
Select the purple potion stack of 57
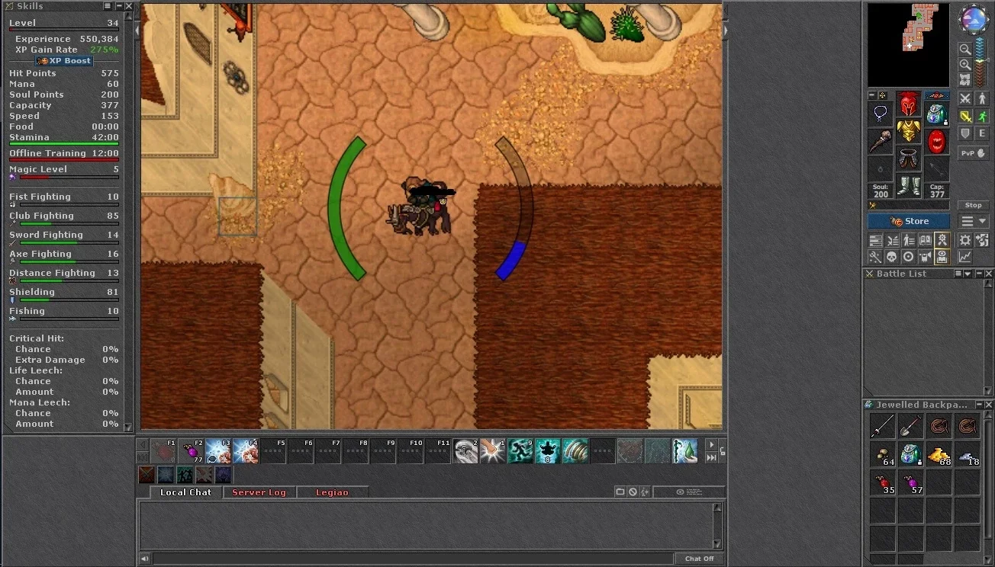(910, 482)
